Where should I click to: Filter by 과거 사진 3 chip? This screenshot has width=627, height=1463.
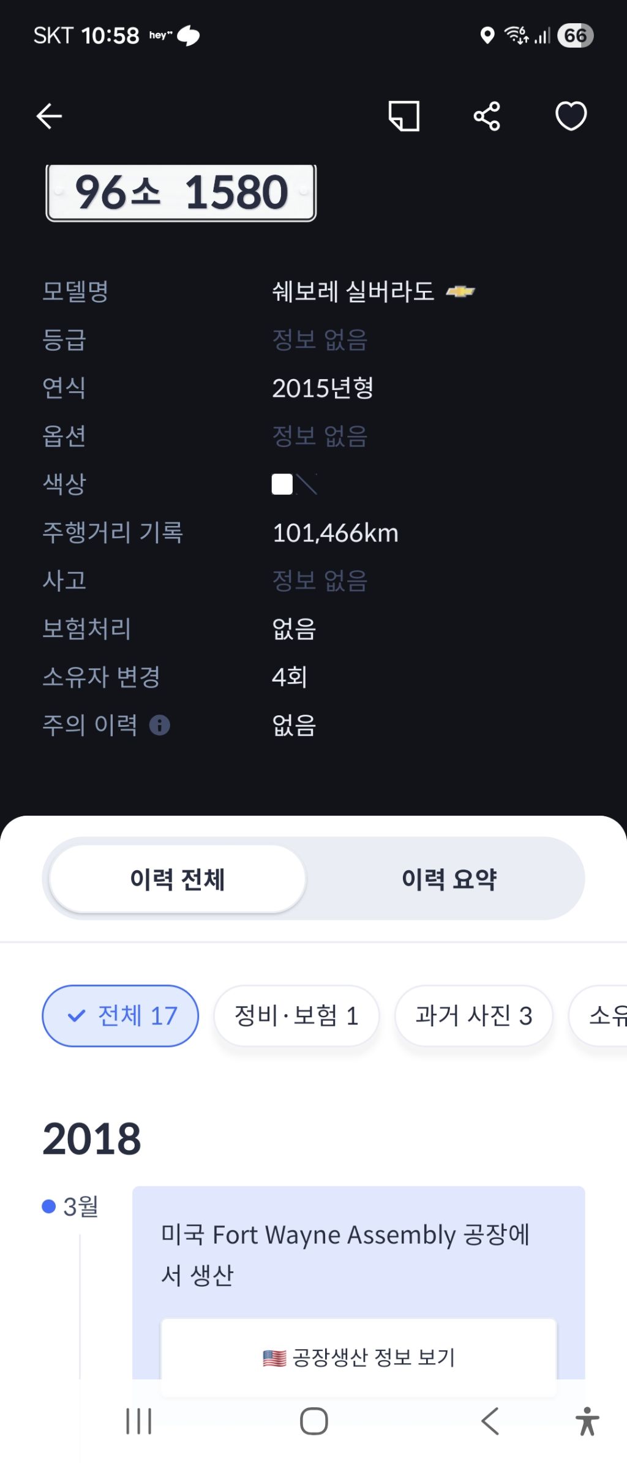pyautogui.click(x=473, y=1016)
